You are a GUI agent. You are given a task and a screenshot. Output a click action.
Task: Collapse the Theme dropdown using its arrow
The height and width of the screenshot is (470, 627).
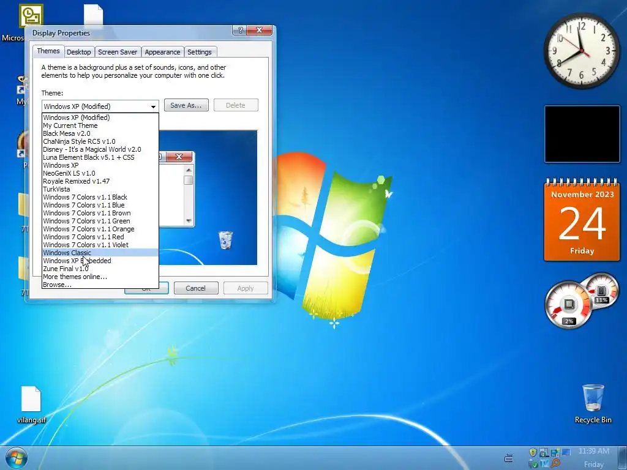point(153,106)
